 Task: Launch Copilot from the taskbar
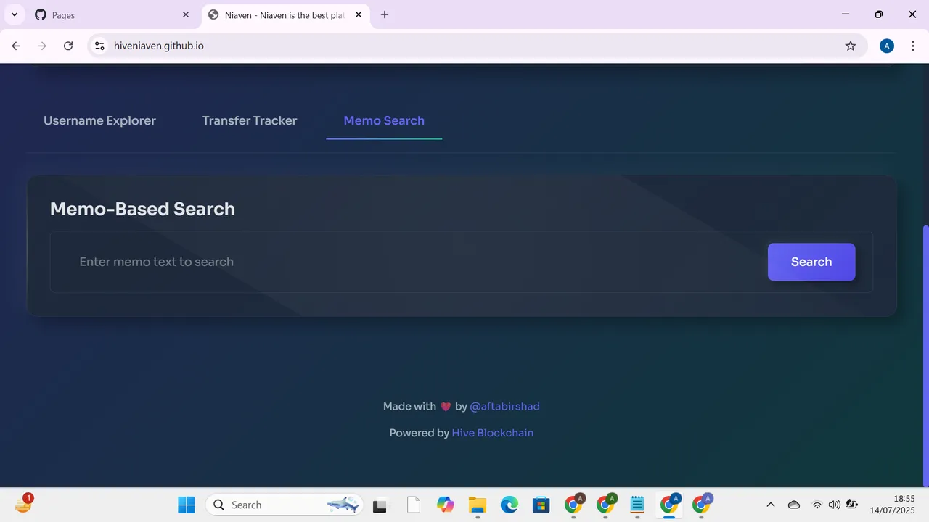point(445,505)
